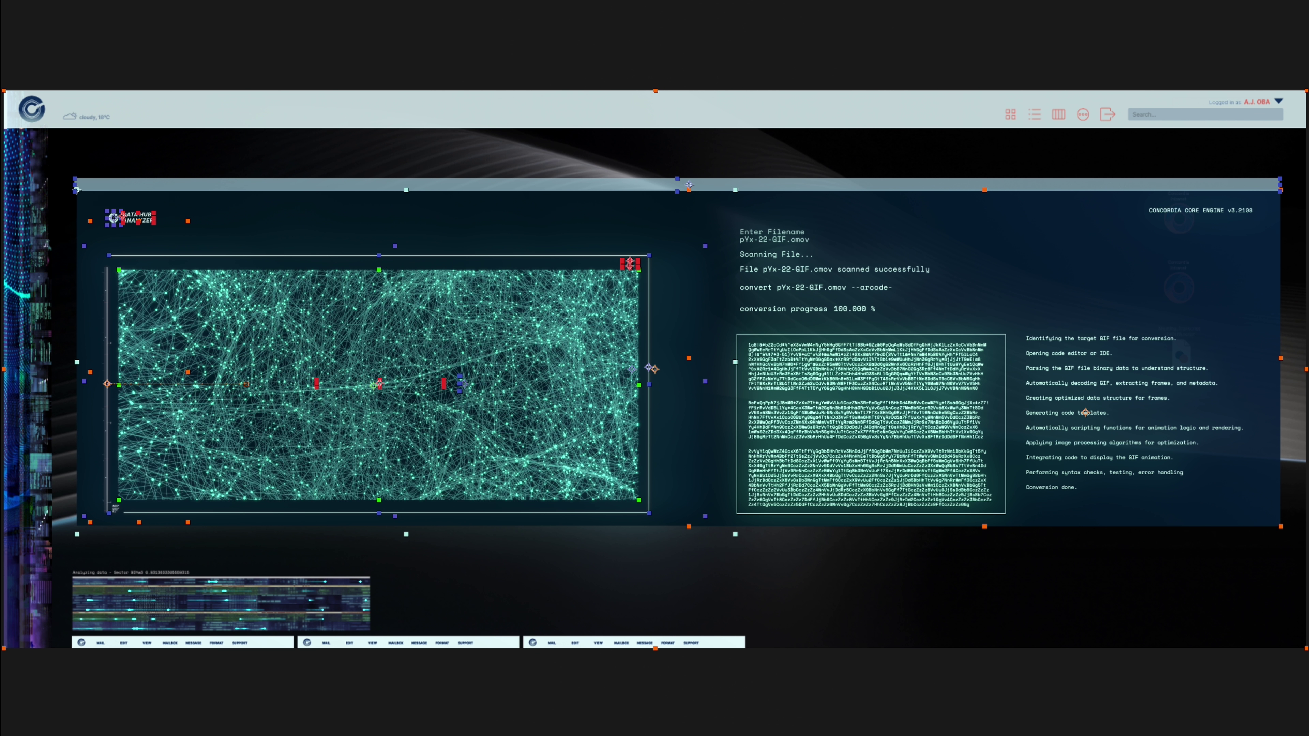Open MAIL in the middle bottom menu bar
This screenshot has height=736, width=1309.
pyautogui.click(x=326, y=643)
